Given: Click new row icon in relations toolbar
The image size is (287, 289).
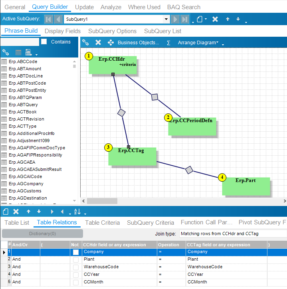Looking at the screenshot, I should click(6, 212).
